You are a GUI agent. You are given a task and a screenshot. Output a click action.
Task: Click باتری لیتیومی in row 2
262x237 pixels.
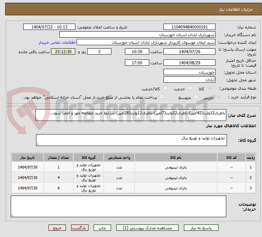[176, 178]
